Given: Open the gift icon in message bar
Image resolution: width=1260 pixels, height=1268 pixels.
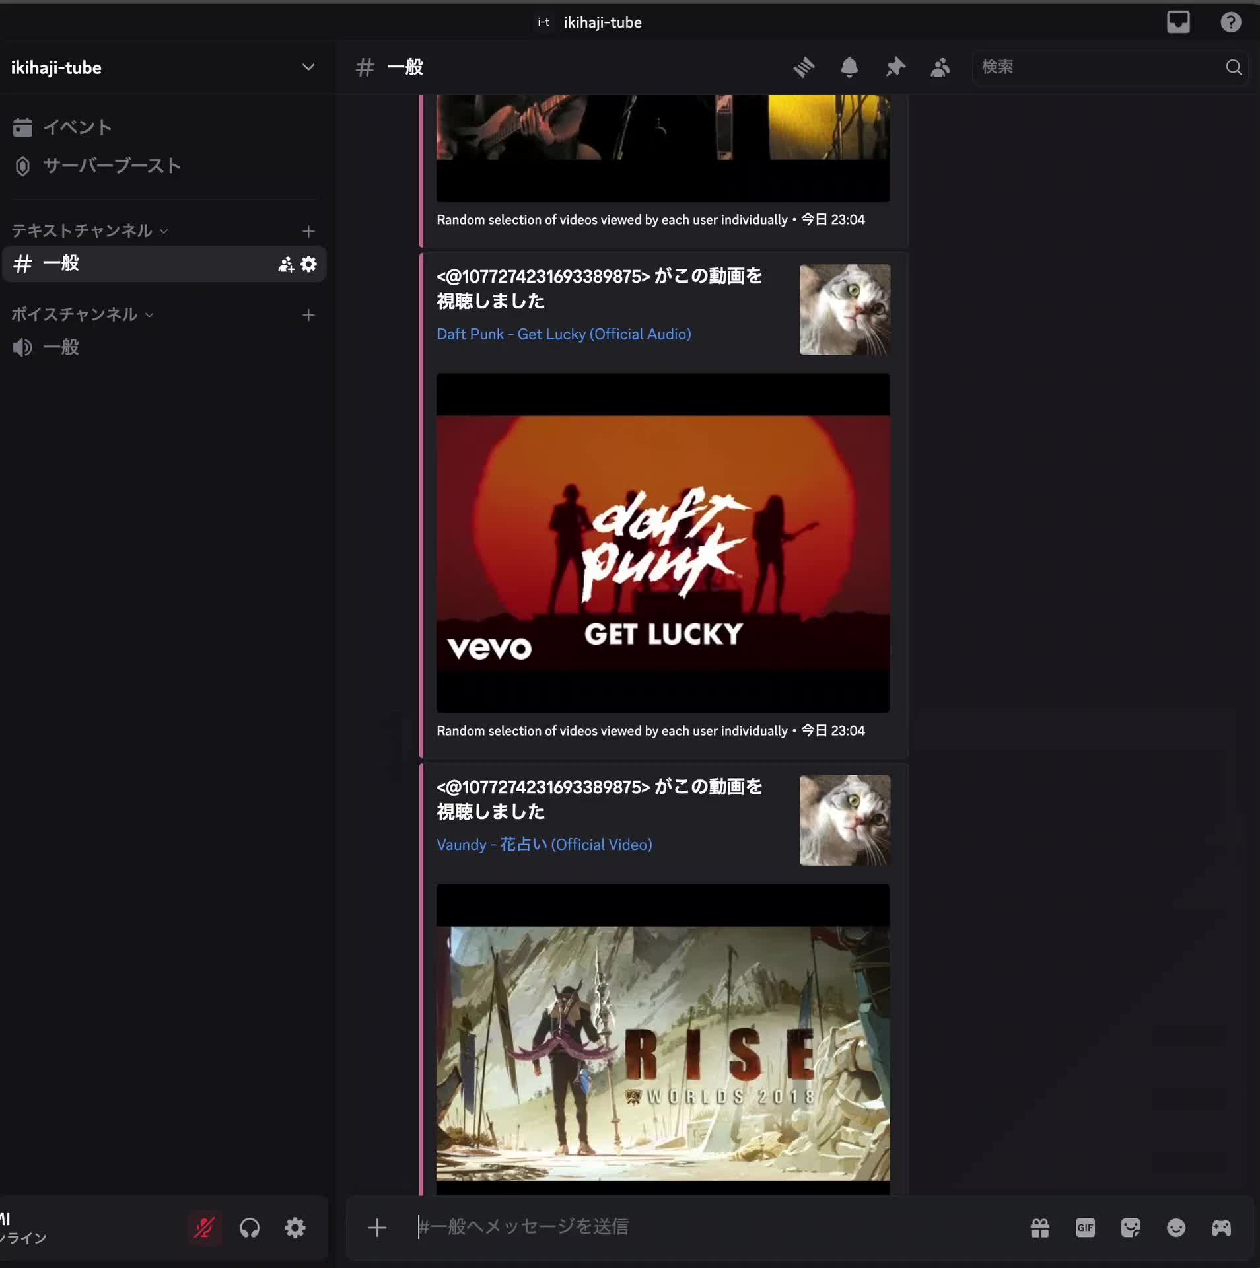Looking at the screenshot, I should point(1039,1228).
